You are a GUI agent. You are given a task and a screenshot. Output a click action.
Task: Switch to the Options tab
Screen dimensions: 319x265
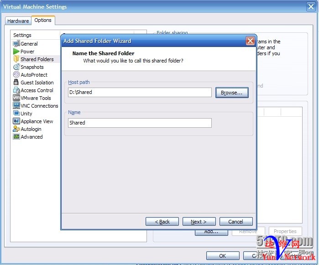43,20
